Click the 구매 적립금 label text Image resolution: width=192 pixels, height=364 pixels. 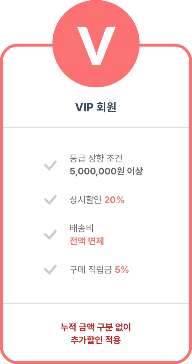pyautogui.click(x=91, y=270)
